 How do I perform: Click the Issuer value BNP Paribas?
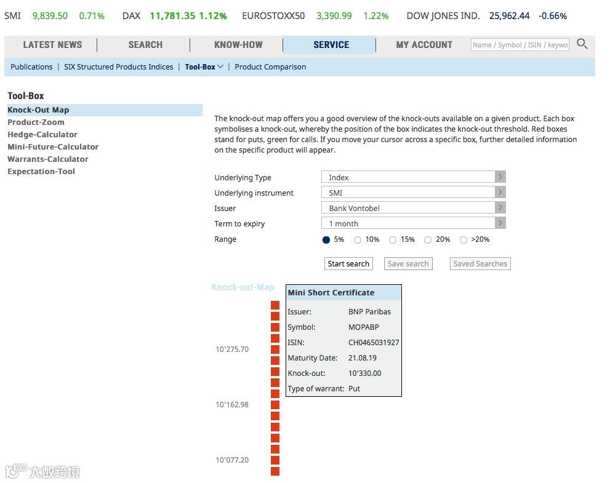(369, 312)
